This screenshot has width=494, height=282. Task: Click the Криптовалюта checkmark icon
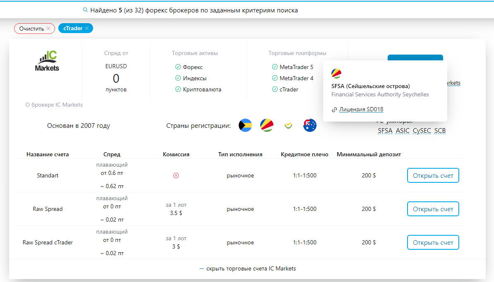178,89
